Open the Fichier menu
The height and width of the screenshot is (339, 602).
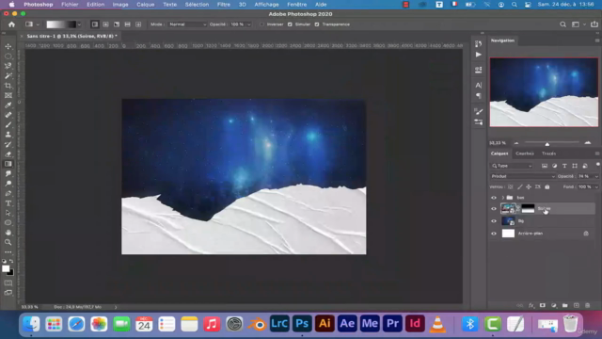click(70, 5)
